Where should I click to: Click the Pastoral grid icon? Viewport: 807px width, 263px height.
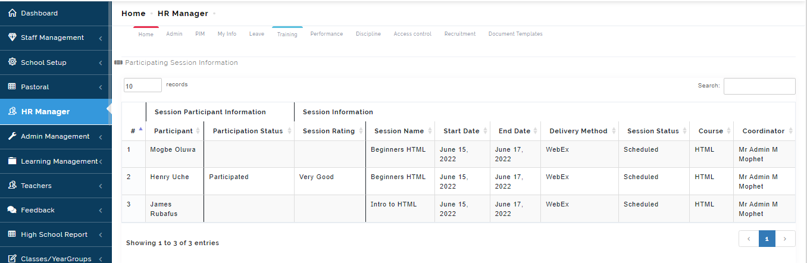pos(12,87)
